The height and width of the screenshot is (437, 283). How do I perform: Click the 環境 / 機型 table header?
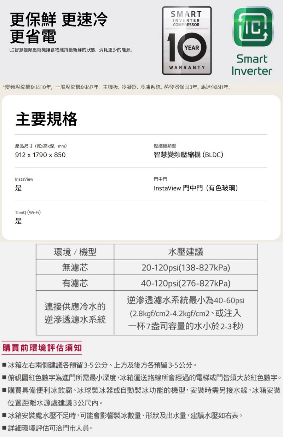coord(75,252)
